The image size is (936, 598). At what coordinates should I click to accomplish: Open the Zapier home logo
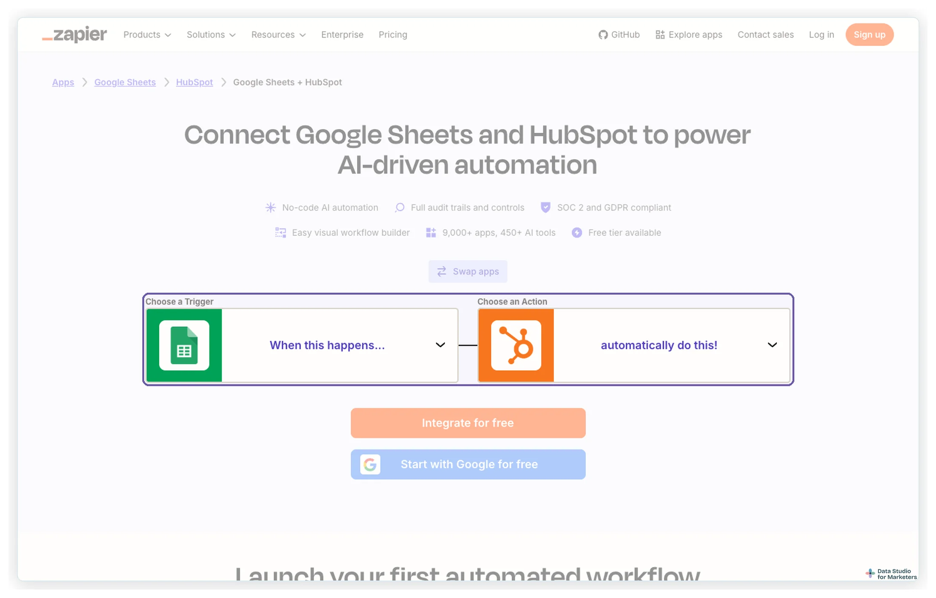pyautogui.click(x=74, y=34)
